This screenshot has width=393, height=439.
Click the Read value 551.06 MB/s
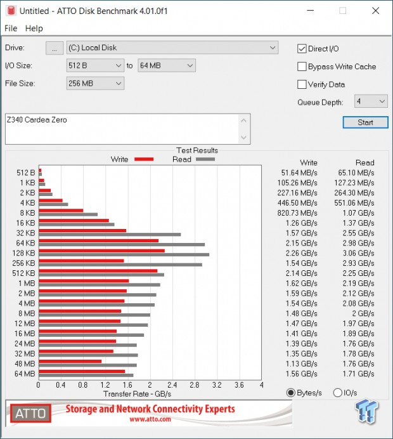(354, 203)
